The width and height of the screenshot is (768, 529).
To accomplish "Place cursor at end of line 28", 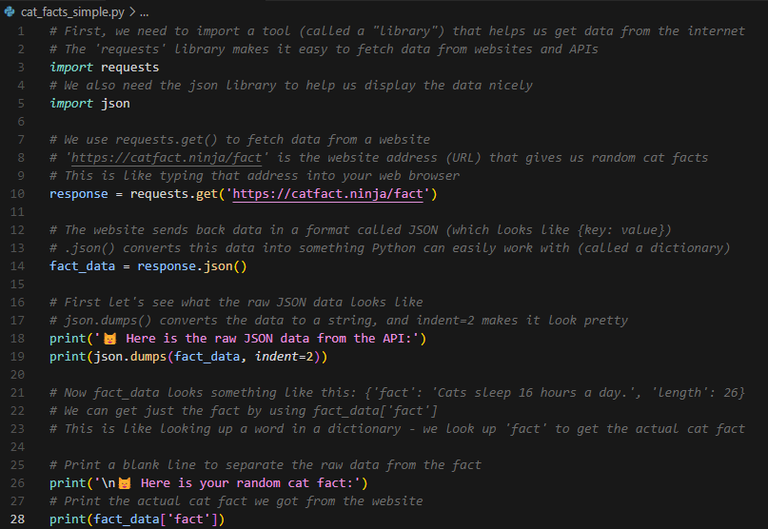I will tap(225, 519).
